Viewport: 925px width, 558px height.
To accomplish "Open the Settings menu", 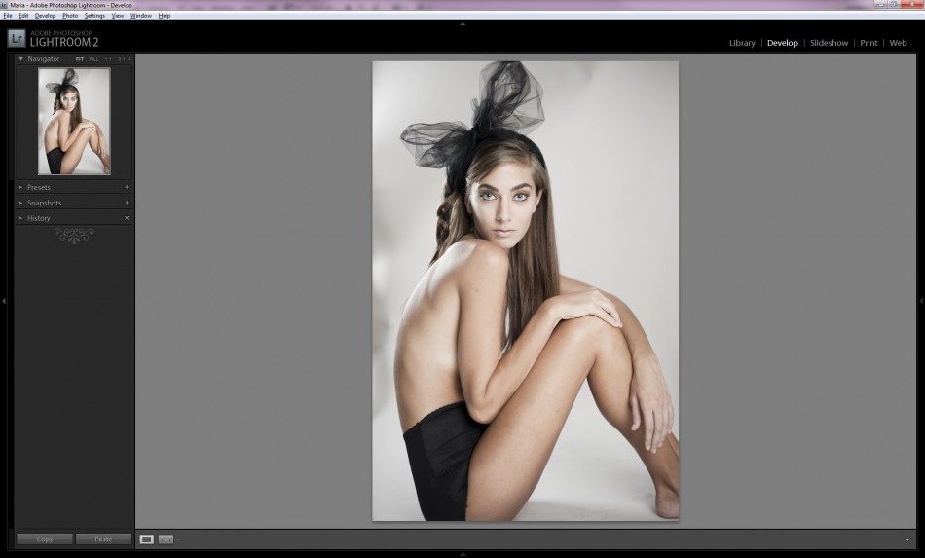I will click(94, 16).
